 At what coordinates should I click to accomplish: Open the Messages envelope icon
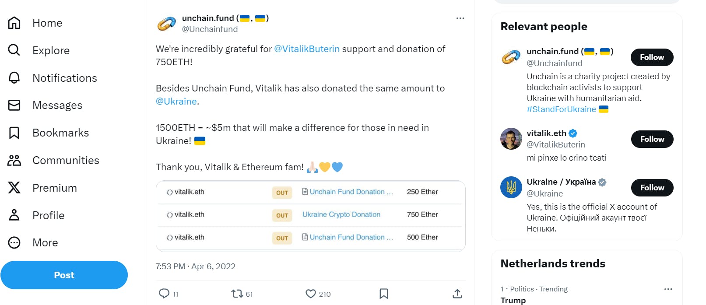point(14,105)
